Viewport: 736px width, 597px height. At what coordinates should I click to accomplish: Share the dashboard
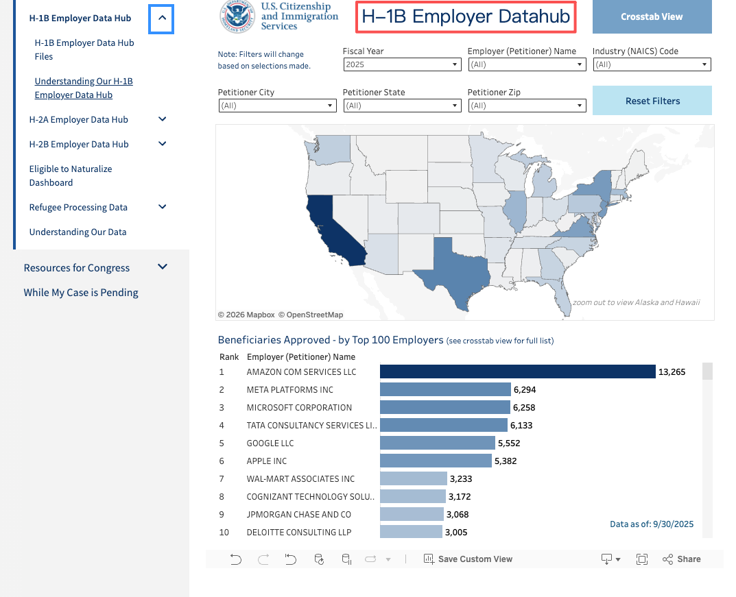681,559
